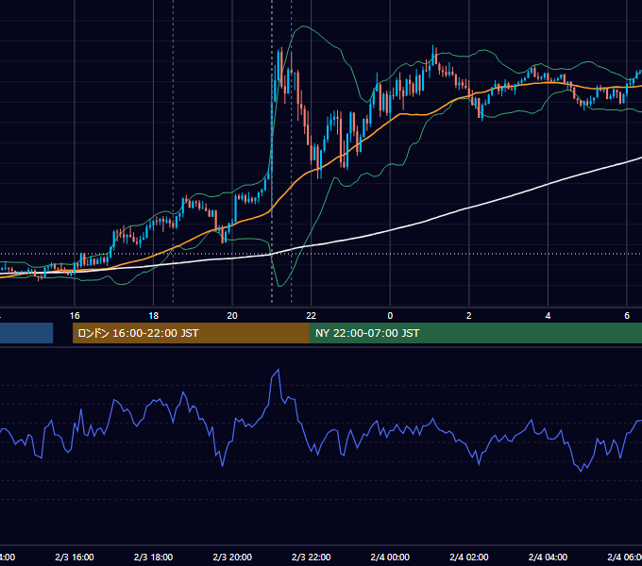The width and height of the screenshot is (642, 566).
Task: Click the 18 hour label on price chart axis
Action: tap(154, 316)
